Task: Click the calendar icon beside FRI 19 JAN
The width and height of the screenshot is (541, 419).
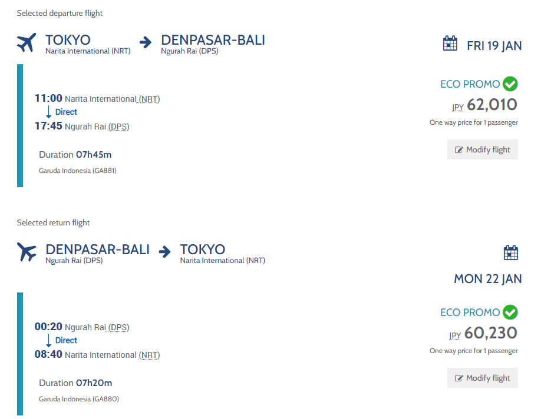Action: pos(450,44)
